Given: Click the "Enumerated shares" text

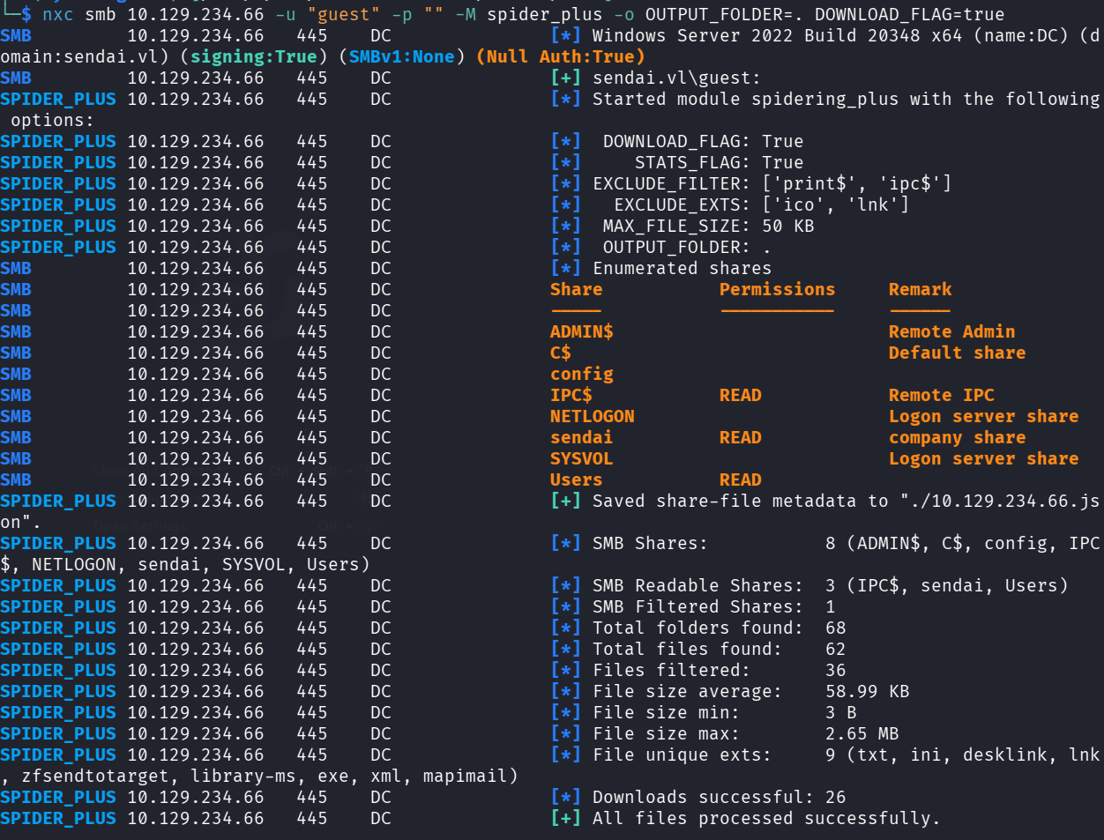Looking at the screenshot, I should point(683,268).
